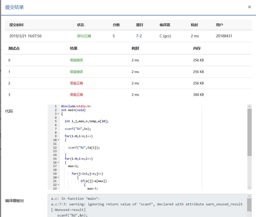Image resolution: width=256 pixels, height=217 pixels.
Task: Click 编译器输出 section label
Action: (x=14, y=201)
